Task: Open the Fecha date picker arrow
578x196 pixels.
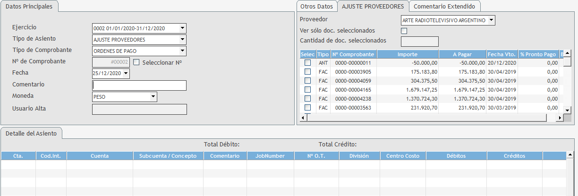Action: point(126,74)
